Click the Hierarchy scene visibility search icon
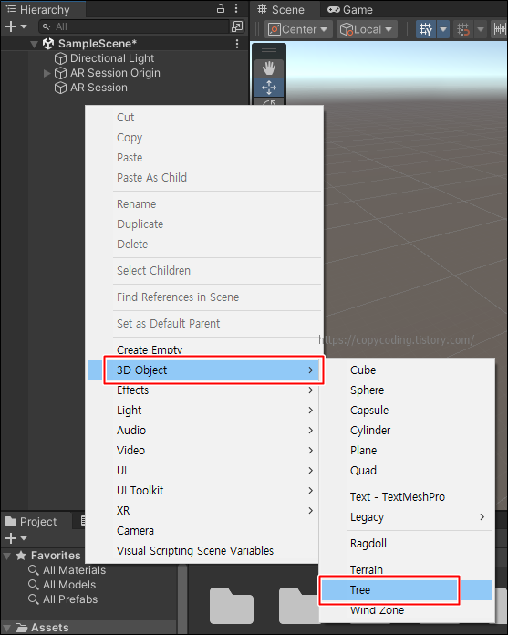Screen dimensions: 508x635 coord(237,26)
